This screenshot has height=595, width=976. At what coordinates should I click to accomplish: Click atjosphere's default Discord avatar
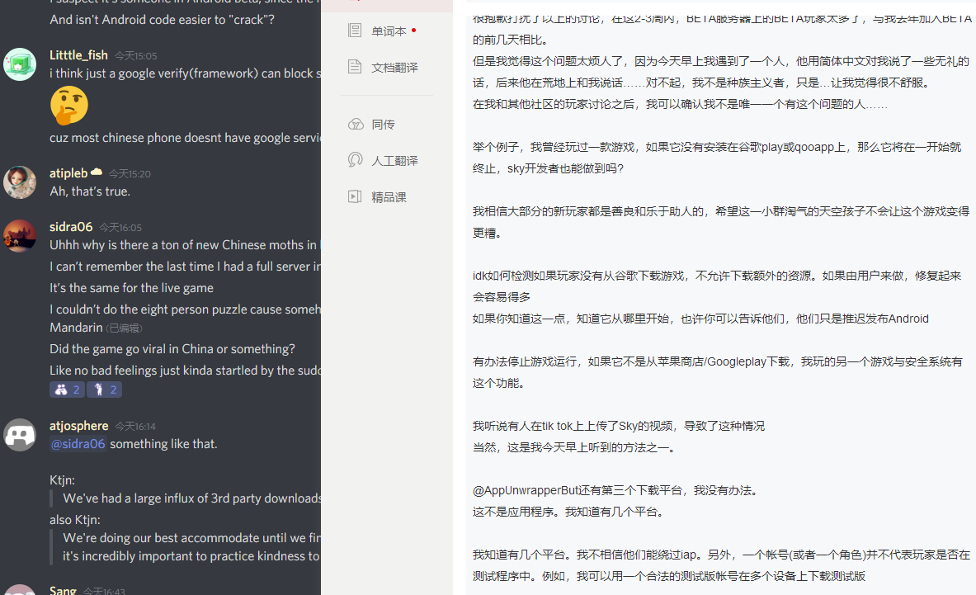point(20,435)
